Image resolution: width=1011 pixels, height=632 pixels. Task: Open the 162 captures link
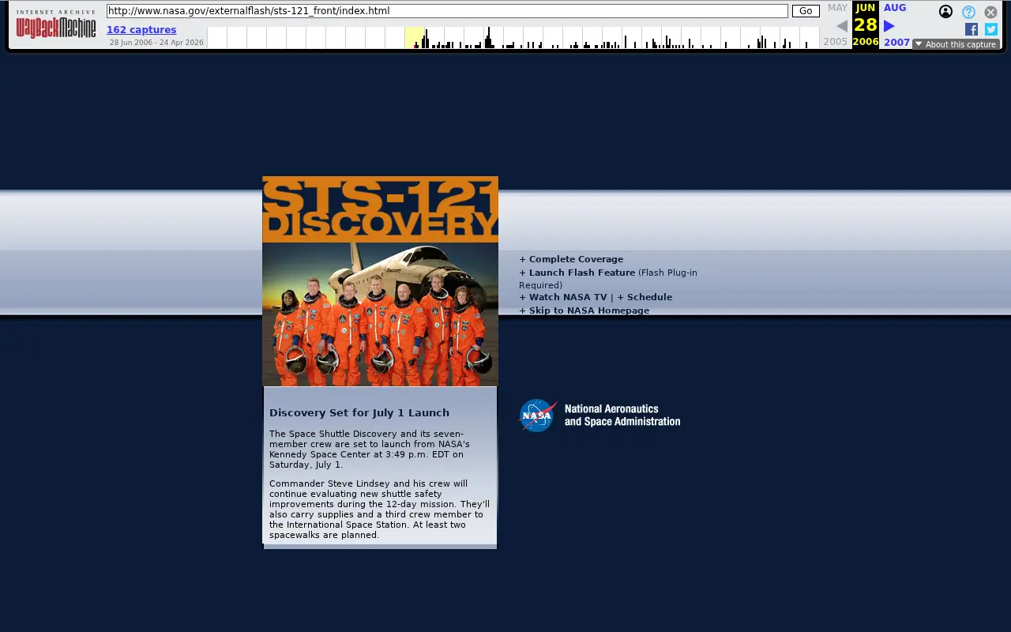click(141, 30)
